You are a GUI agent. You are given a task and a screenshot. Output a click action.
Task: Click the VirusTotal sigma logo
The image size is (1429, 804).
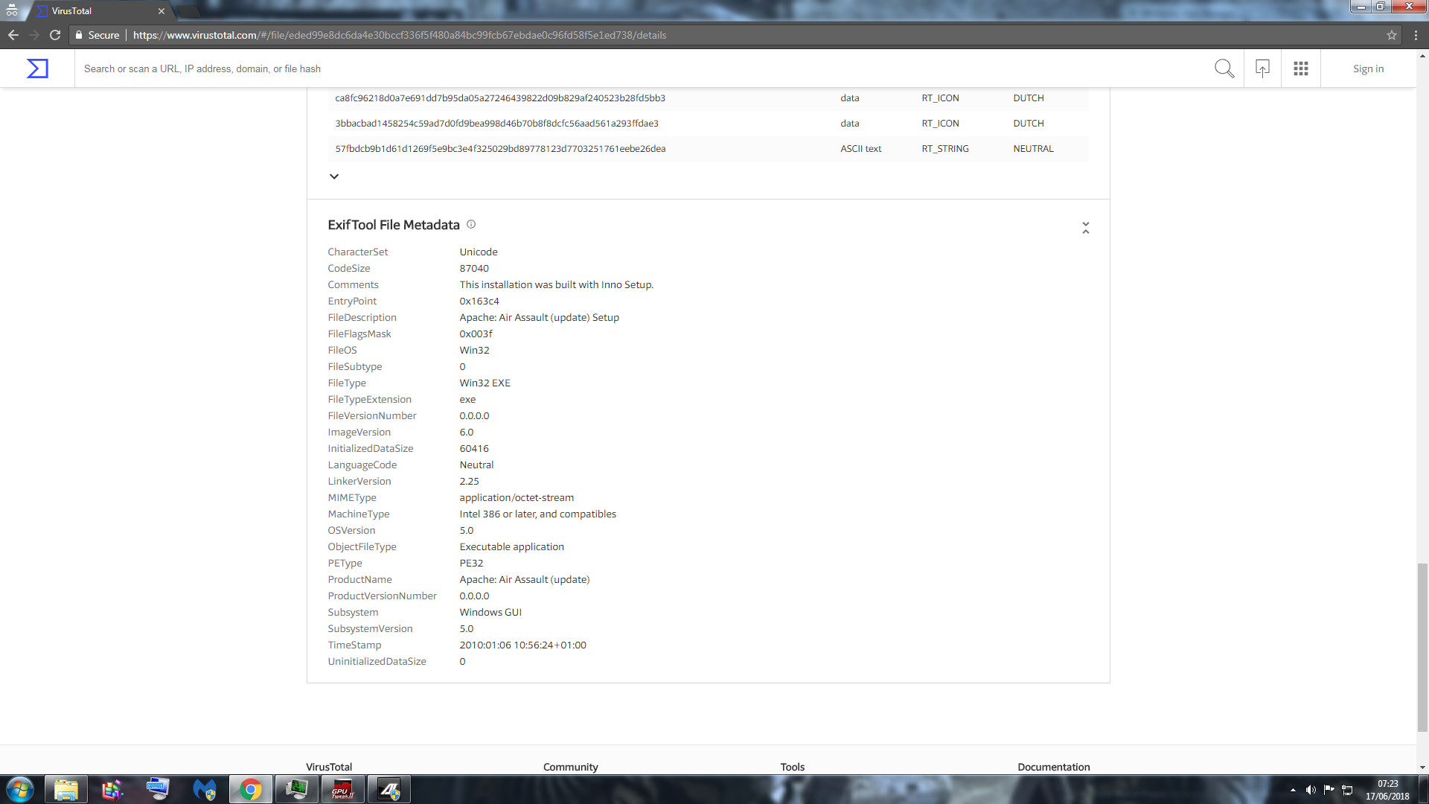(37, 68)
